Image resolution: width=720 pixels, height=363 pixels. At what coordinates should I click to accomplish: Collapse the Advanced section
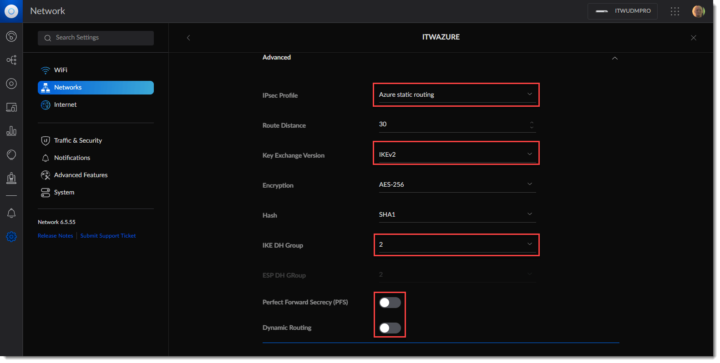[615, 58]
